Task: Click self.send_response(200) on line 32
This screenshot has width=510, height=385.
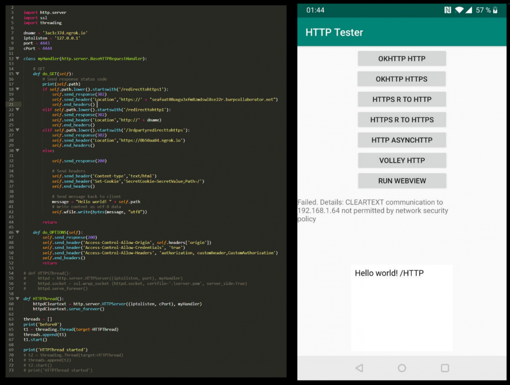Action: click(79, 161)
